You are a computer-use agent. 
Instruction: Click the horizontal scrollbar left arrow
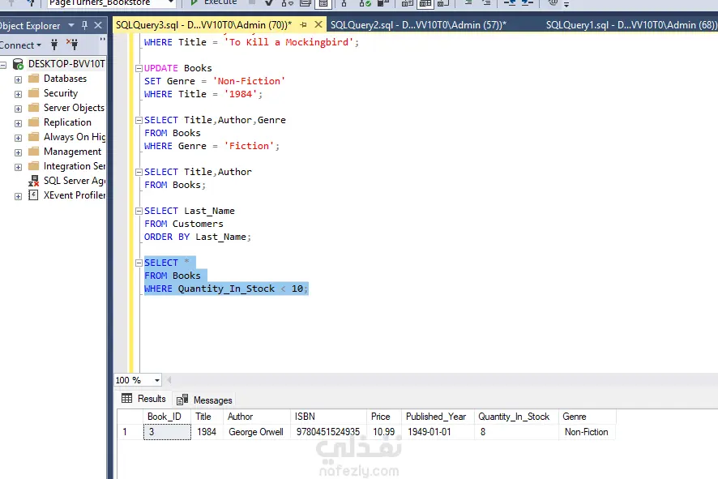point(169,380)
